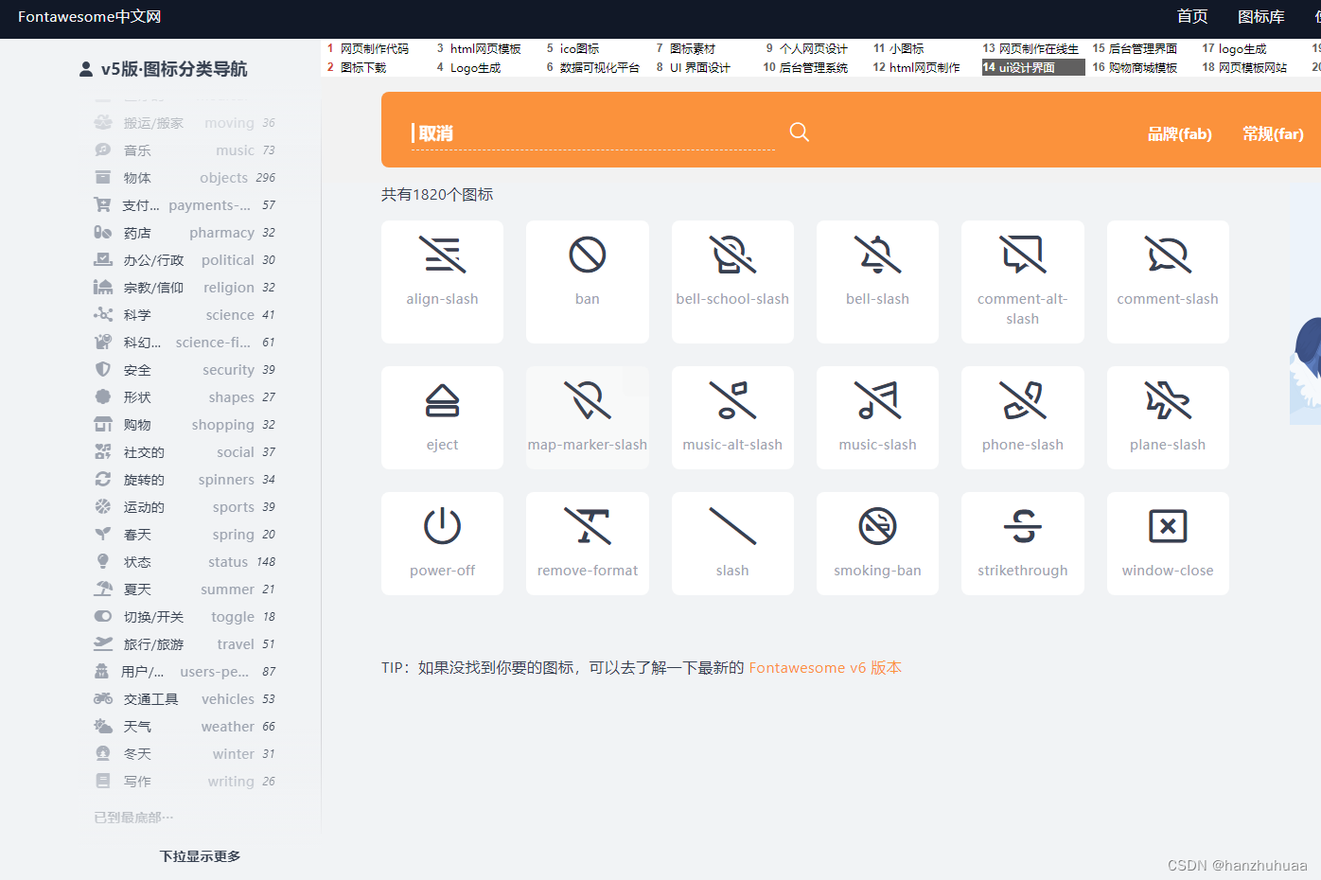Click the Fontawesome v6 版本 link
Viewport: 1321px width, 880px height.
pyautogui.click(x=824, y=667)
